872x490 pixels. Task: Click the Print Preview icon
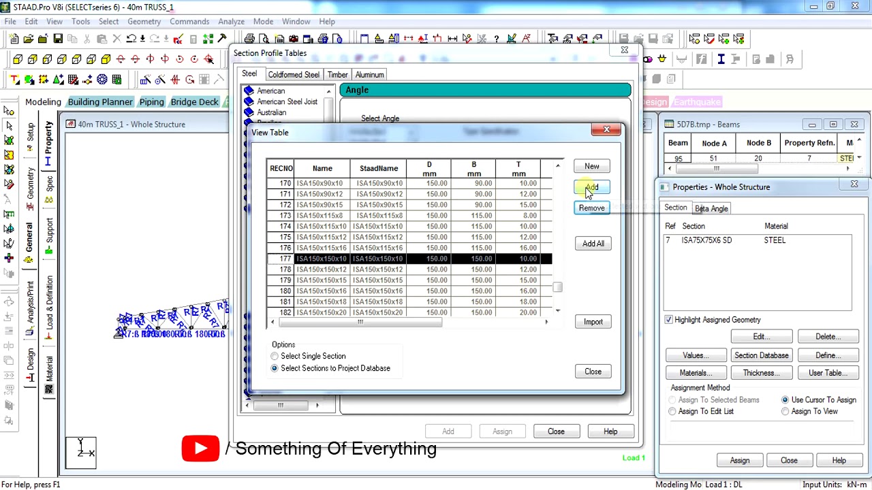(264, 39)
